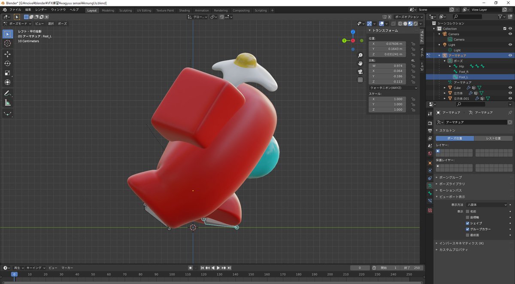
Task: Toggle camera view icon in viewport
Action: click(360, 72)
